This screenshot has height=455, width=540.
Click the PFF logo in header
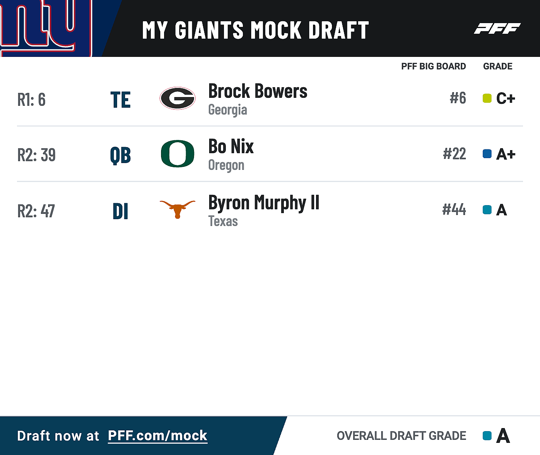pos(497,28)
